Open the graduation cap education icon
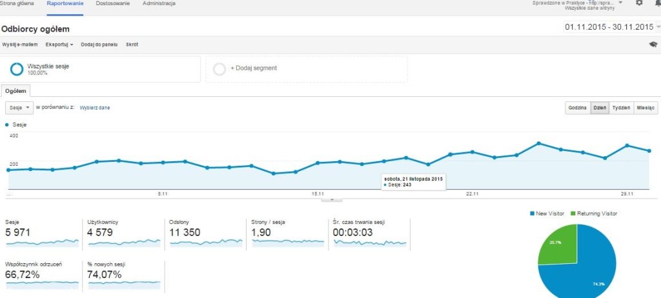The image size is (661, 298). click(x=653, y=45)
